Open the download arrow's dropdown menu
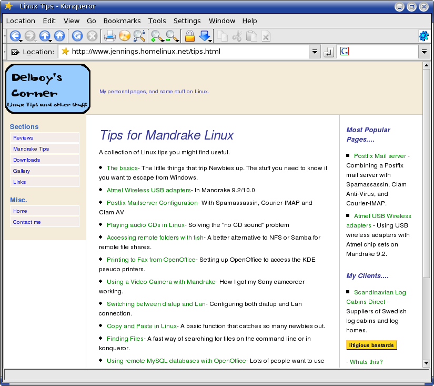434x386 pixels. [210, 41]
